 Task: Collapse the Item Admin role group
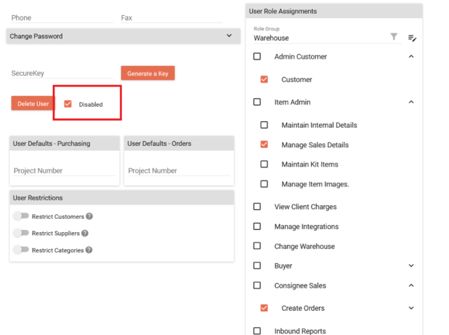pos(411,102)
